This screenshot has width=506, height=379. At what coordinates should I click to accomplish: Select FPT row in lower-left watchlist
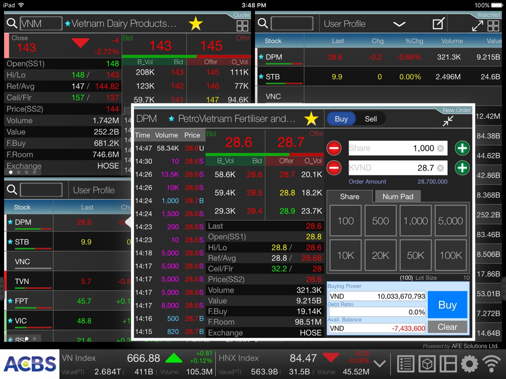tap(68, 301)
